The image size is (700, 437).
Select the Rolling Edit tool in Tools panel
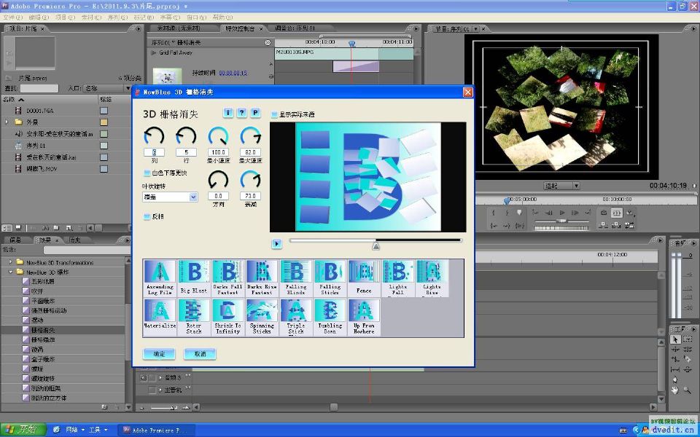tap(688, 350)
